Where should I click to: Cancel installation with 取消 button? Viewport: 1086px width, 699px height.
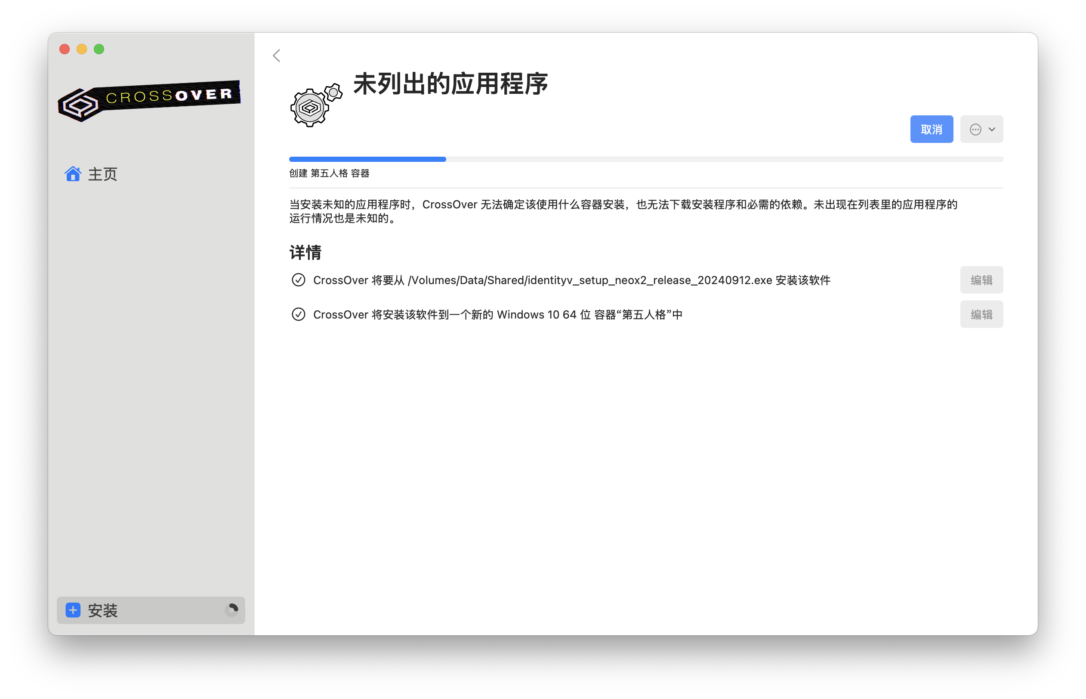click(x=931, y=130)
